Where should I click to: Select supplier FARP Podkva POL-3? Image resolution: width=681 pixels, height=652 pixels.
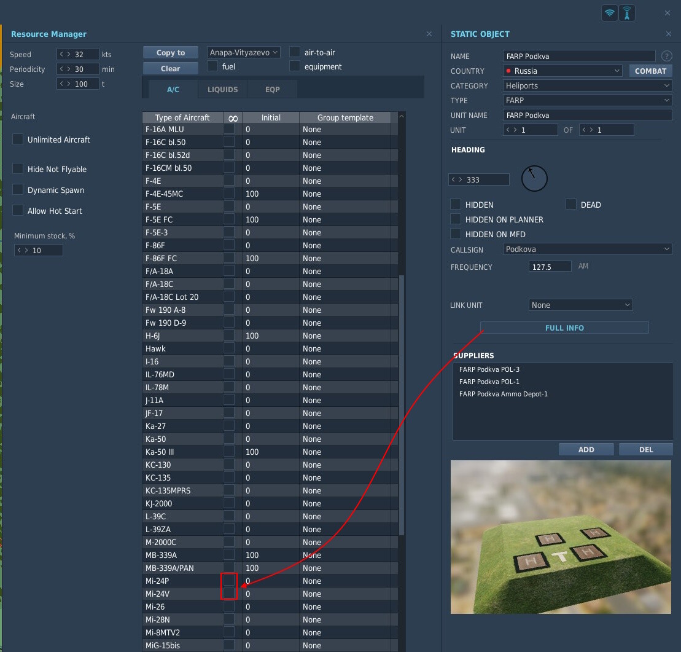coord(489,369)
